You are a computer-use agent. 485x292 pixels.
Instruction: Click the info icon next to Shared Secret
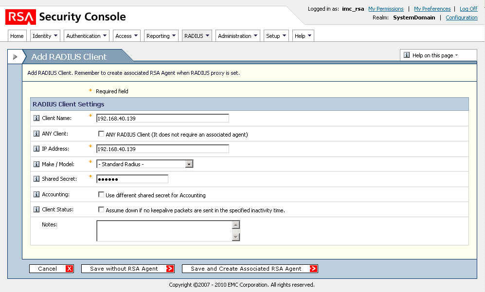click(36, 179)
